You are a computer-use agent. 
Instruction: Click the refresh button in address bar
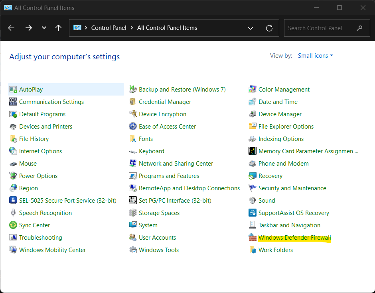pos(269,28)
